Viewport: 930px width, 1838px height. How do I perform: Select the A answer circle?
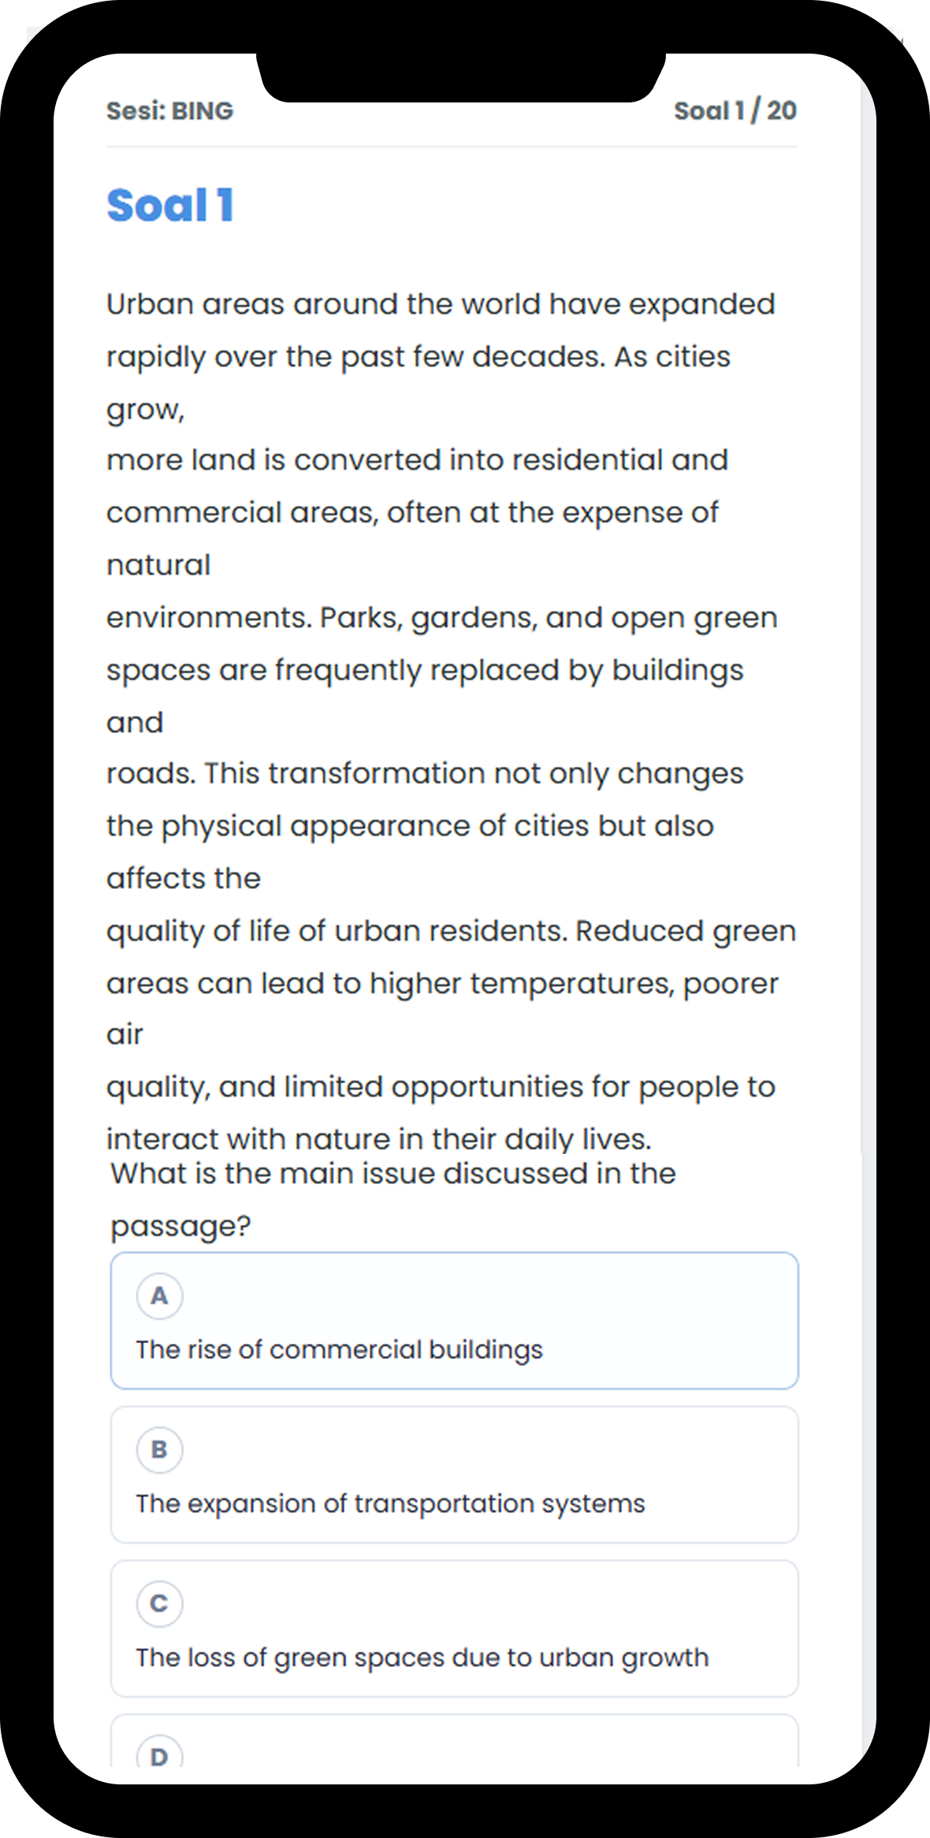pyautogui.click(x=159, y=1296)
